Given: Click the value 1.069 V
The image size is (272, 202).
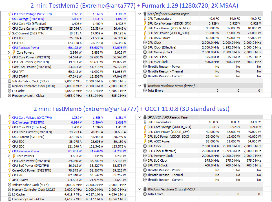Looking at the screenshot, I should coord(121,122).
